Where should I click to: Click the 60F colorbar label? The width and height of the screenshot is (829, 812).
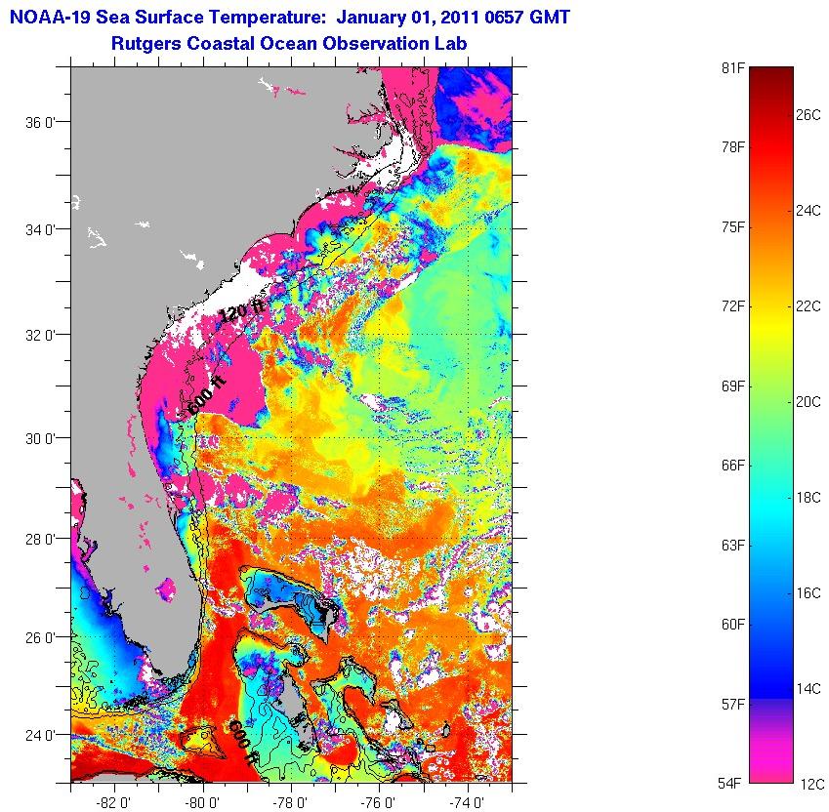click(732, 625)
